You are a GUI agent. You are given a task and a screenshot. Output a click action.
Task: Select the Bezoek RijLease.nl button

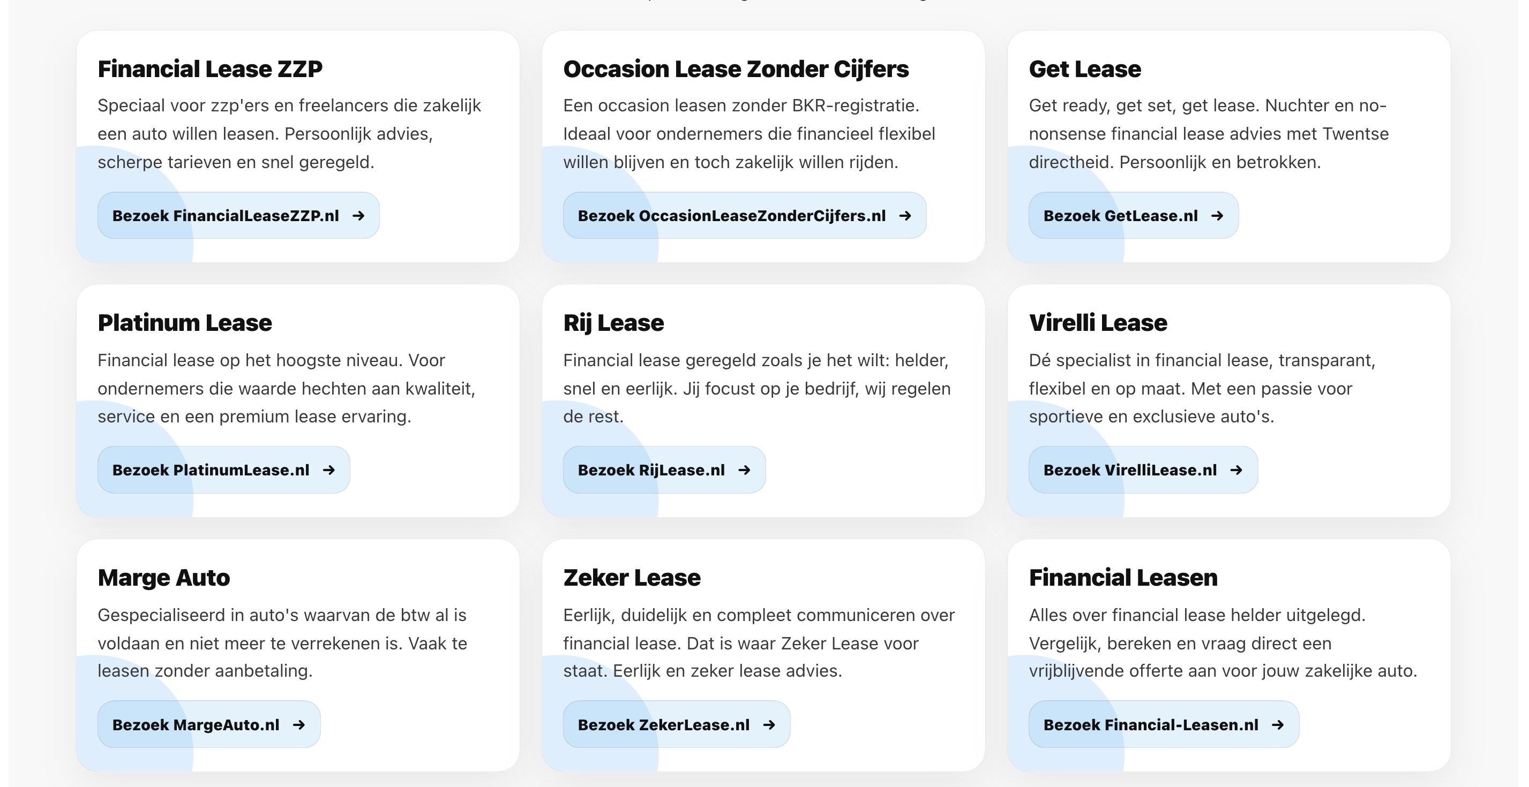(651, 470)
